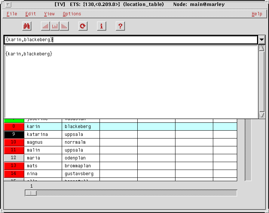Viewport: 269px width, 213px height.
Task: Click the horizontal scrollbar thumb
Action: [x=31, y=193]
